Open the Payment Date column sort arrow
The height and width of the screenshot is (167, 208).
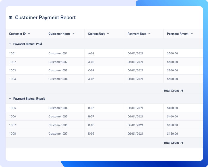(x=149, y=34)
